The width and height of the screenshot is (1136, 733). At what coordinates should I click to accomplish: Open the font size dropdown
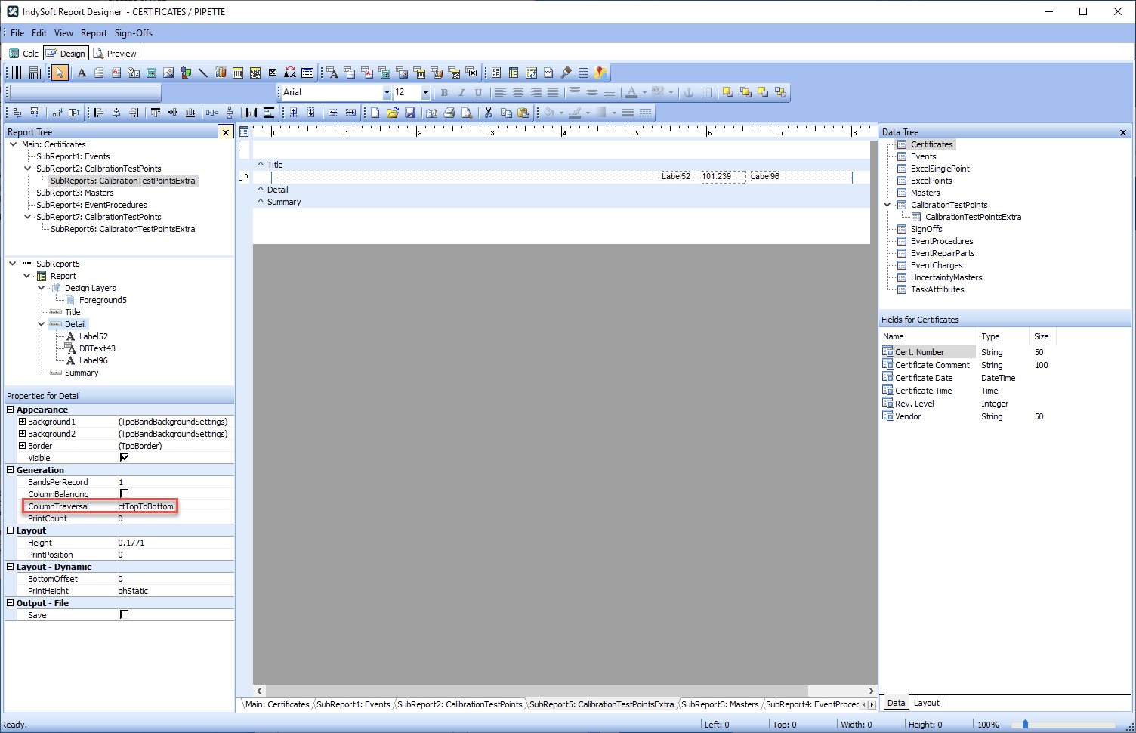coord(425,92)
